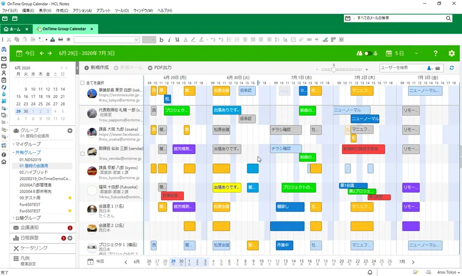Viewport: 462px width, 276px height.
Task: Click the star next to 99.テスト用
Action: coord(70,198)
